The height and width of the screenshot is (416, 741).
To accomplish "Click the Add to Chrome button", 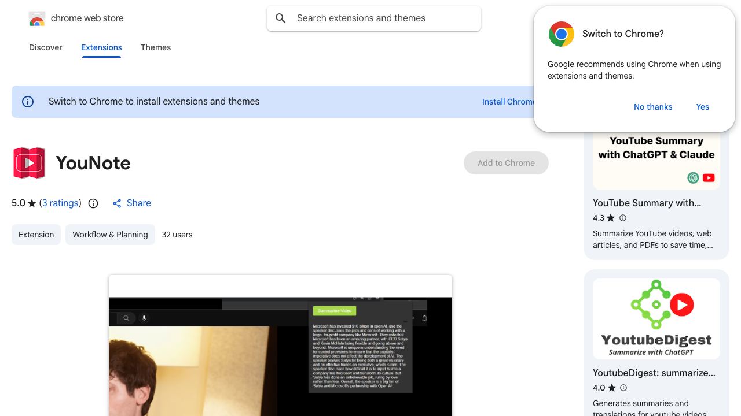I will click(506, 163).
